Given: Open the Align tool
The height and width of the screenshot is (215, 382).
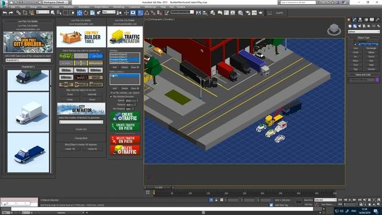Looking at the screenshot, I should (x=205, y=13).
